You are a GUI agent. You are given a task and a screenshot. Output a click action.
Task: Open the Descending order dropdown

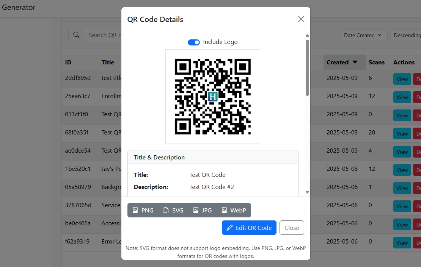[x=406, y=35]
